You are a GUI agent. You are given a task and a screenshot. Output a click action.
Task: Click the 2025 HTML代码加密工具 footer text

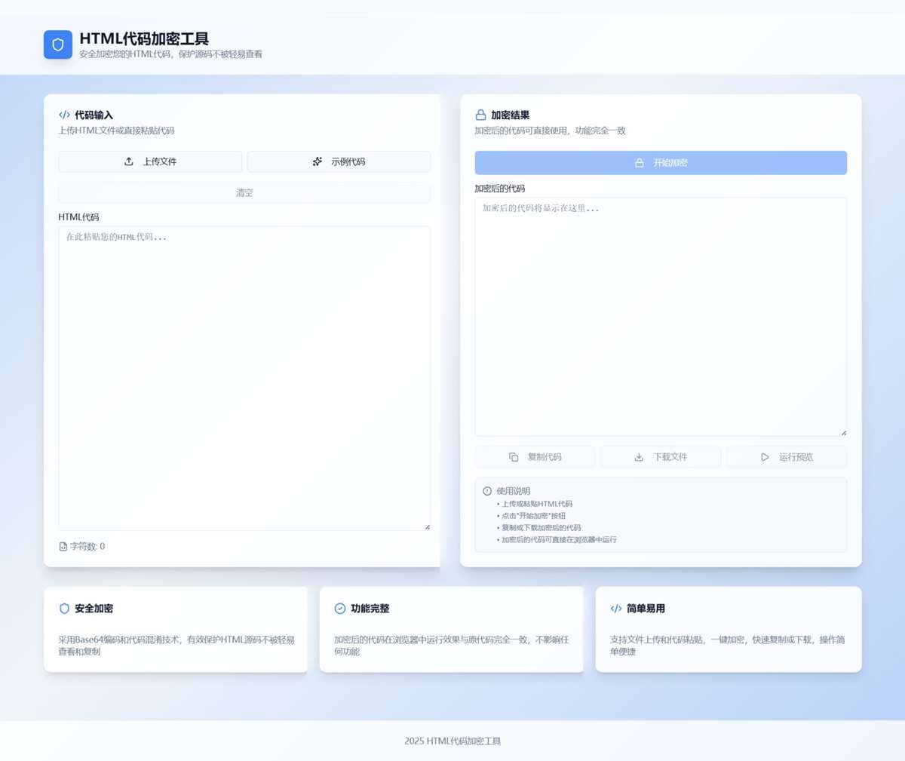[452, 741]
